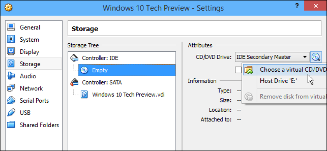The image size is (327, 151).
Task: Click the CD/DVD Drive: label
Action: click(214, 57)
